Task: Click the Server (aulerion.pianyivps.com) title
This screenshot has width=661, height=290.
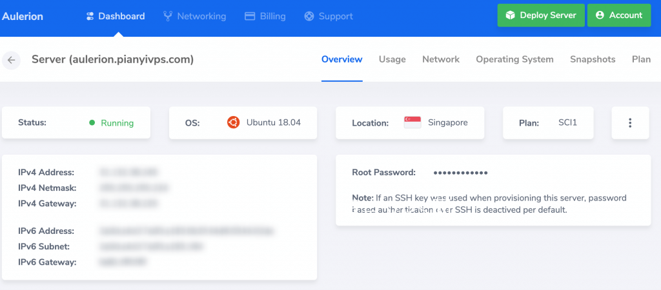Action: [112, 59]
